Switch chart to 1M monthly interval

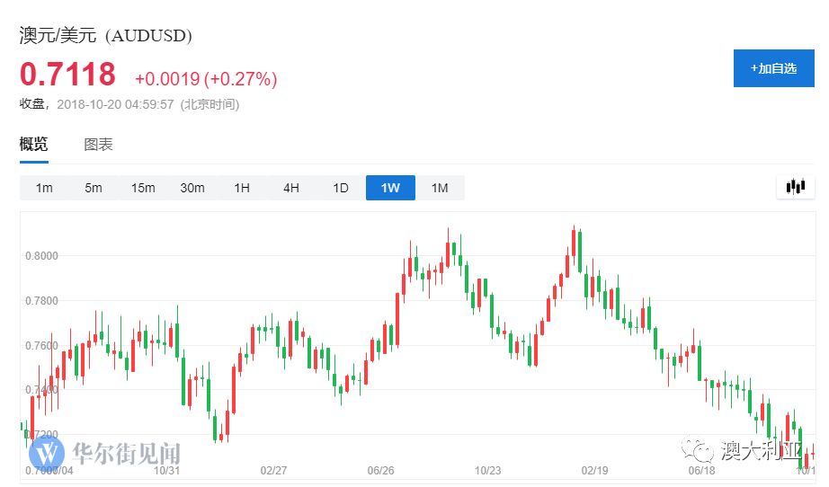pyautogui.click(x=440, y=188)
